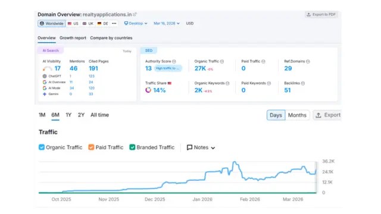The height and width of the screenshot is (214, 381).
Task: Click the Paid Traffic info icon
Action: coord(263,62)
